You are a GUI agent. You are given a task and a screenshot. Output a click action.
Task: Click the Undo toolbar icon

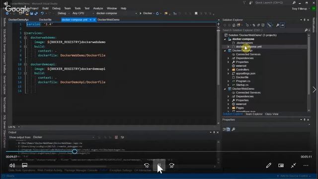tap(42, 13)
